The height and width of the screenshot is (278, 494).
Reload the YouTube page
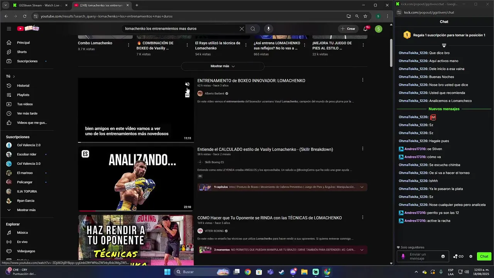coord(25,16)
